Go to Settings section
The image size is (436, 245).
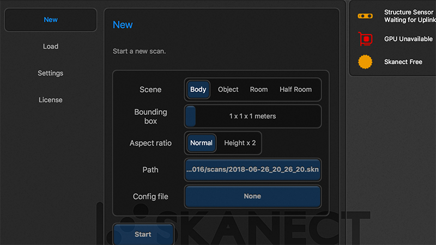point(51,73)
